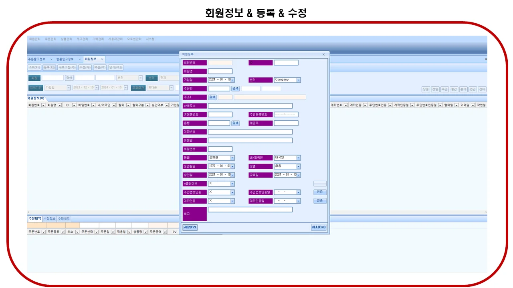513x288 pixels.
Task: Switch to the 주문내역 bottom tab
Action: tap(34, 219)
